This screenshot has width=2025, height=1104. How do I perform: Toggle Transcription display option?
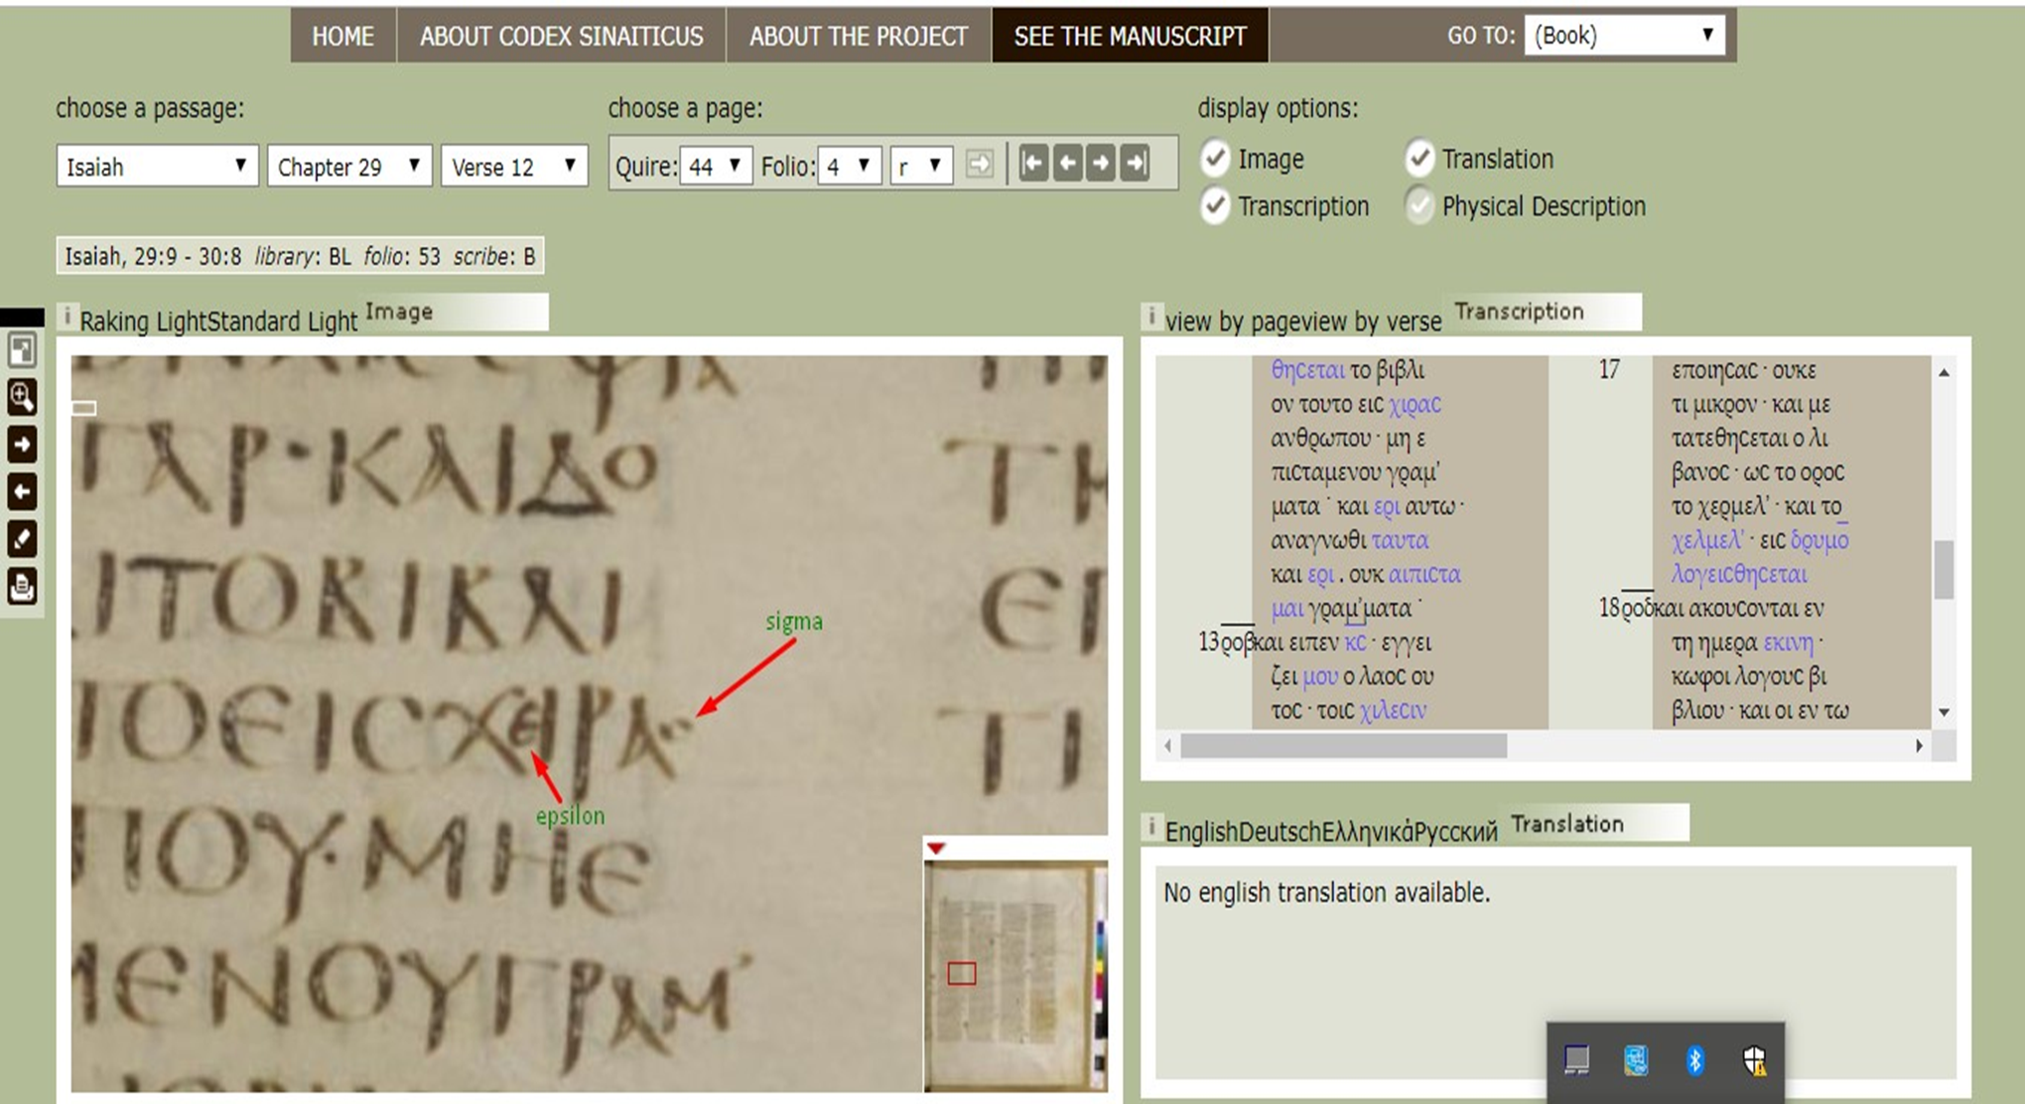pos(1215,206)
